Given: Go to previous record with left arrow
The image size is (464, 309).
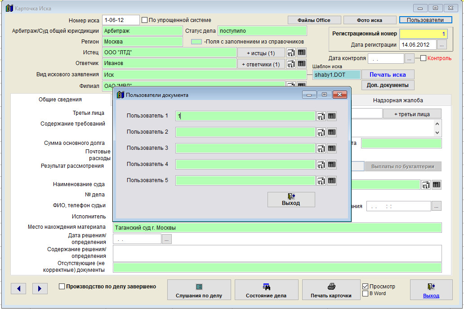Looking at the screenshot, I should [x=18, y=289].
